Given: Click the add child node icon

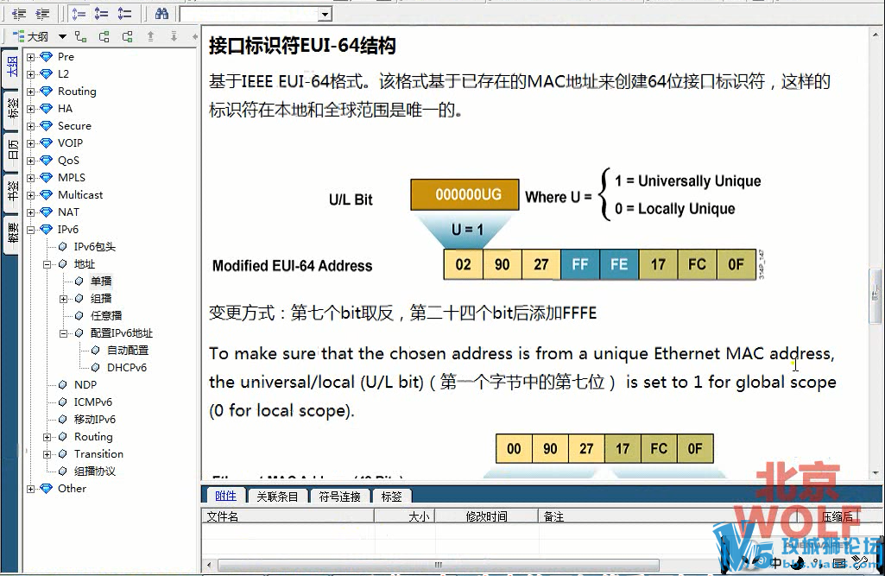Looking at the screenshot, I should (81, 36).
